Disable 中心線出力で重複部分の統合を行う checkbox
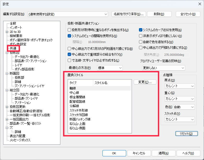Viewport: 204px width, 160px height. click(x=69, y=54)
